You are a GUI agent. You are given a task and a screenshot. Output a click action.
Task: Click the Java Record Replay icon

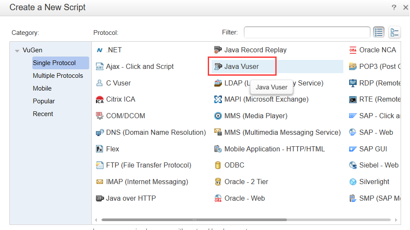[218, 50]
